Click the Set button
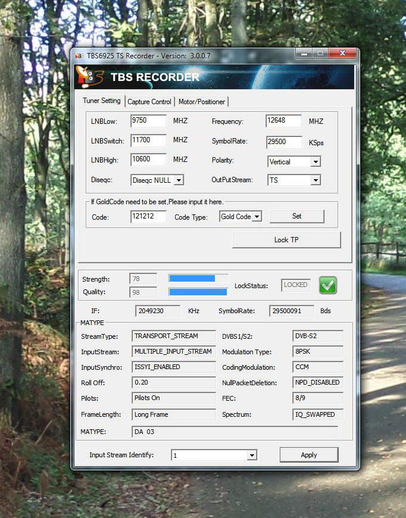 pyautogui.click(x=297, y=216)
